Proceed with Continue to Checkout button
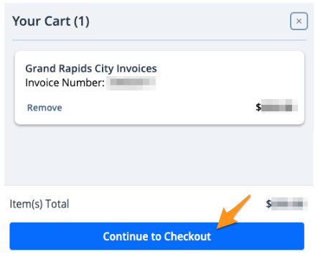 [x=156, y=236]
